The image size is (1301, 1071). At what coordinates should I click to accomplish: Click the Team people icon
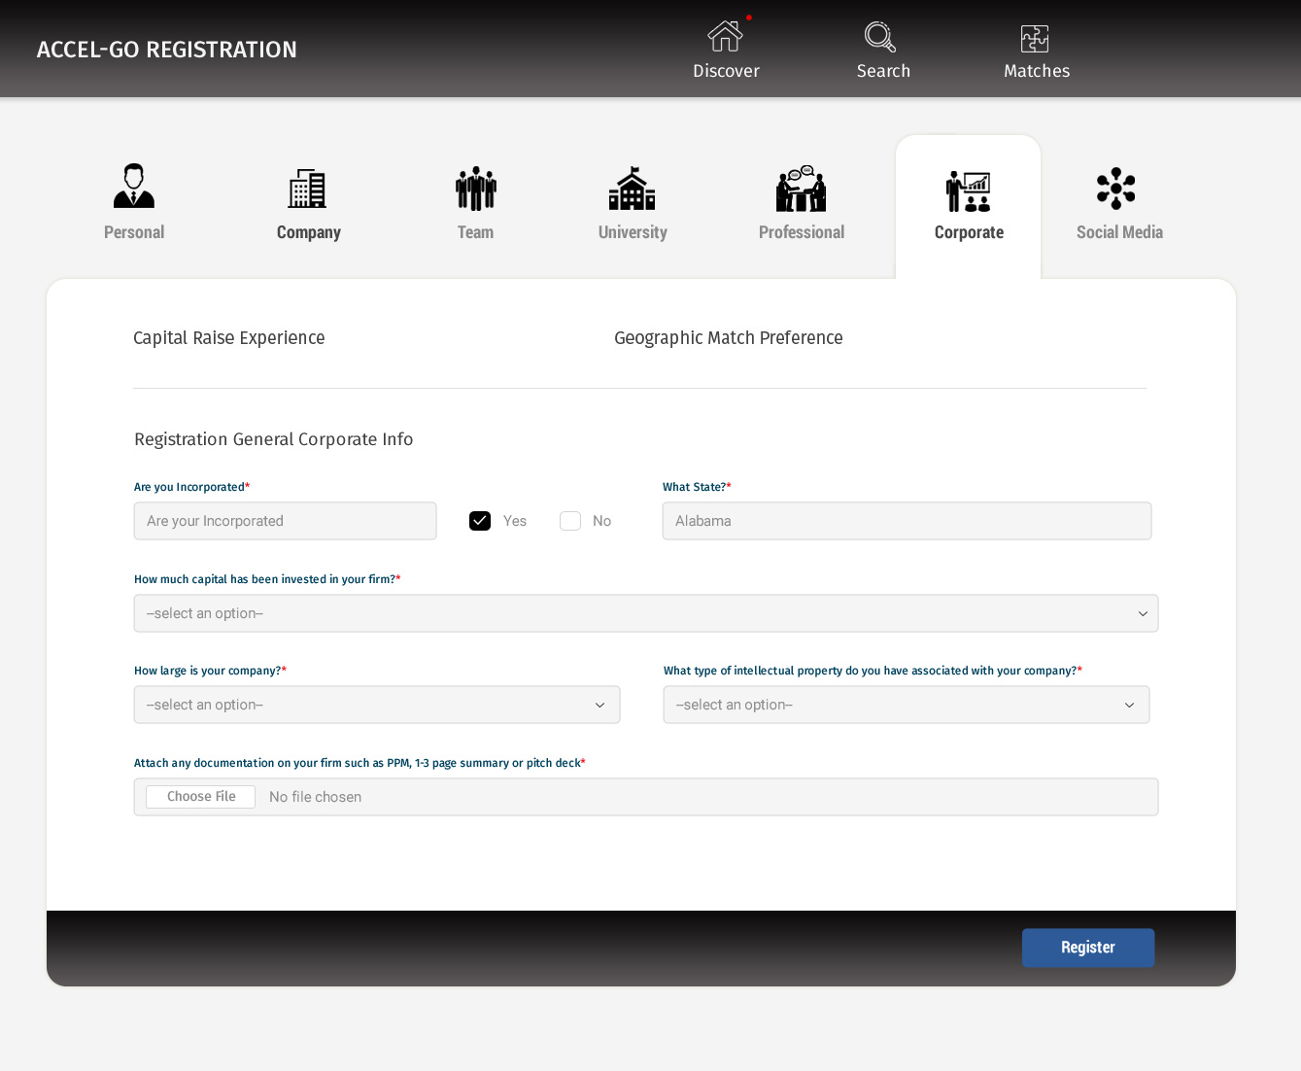pyautogui.click(x=475, y=189)
